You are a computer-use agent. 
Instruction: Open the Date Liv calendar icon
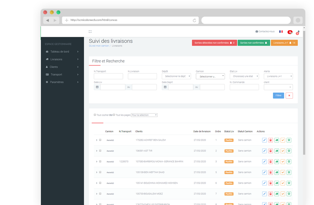(x=97, y=87)
